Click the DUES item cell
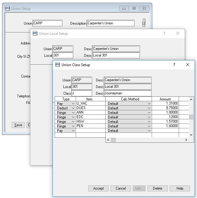This screenshot has width=197, height=198. coord(91,108)
